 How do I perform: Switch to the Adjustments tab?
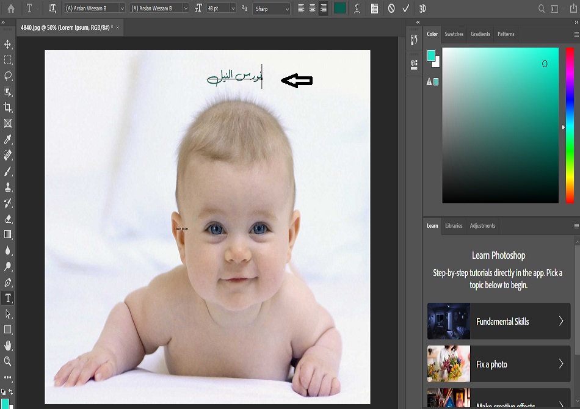482,226
